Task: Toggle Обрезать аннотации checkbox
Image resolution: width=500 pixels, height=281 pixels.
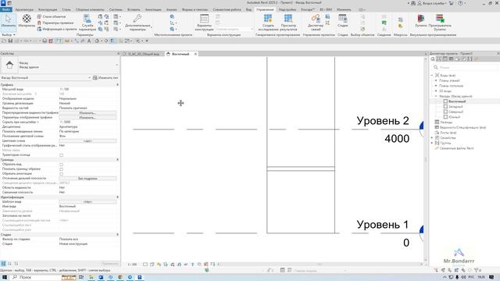Action: pos(61,174)
